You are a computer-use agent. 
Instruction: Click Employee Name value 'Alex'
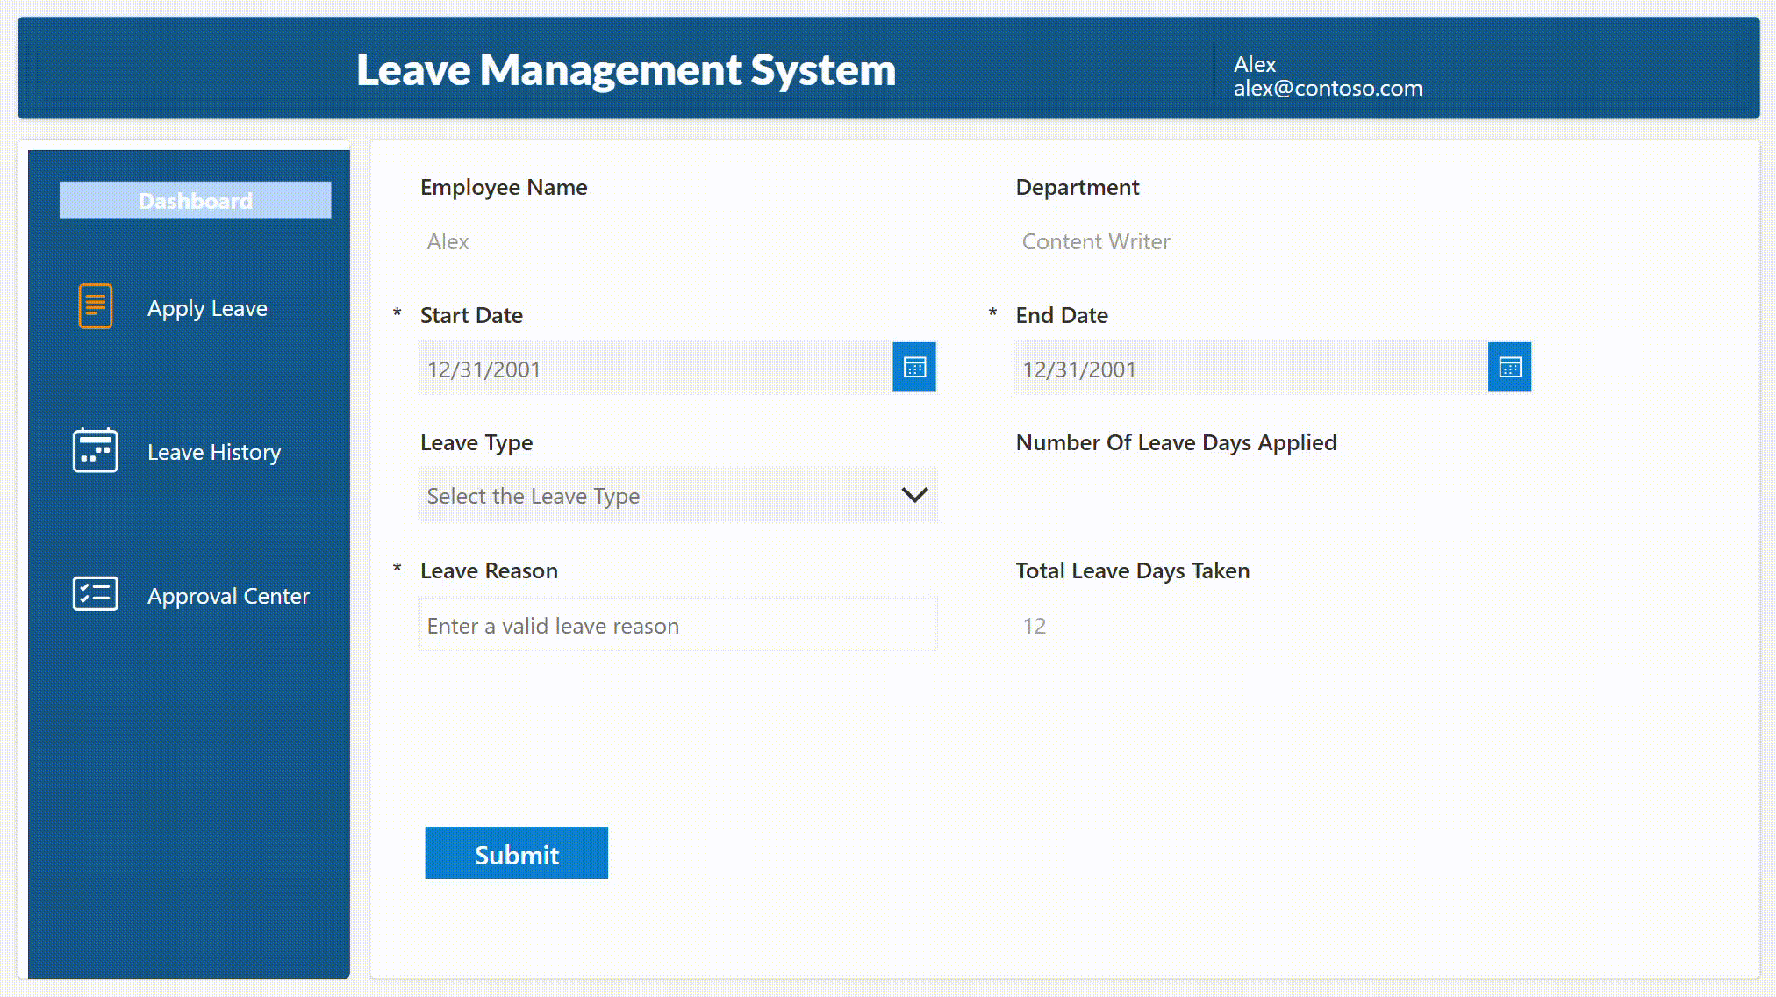point(448,241)
